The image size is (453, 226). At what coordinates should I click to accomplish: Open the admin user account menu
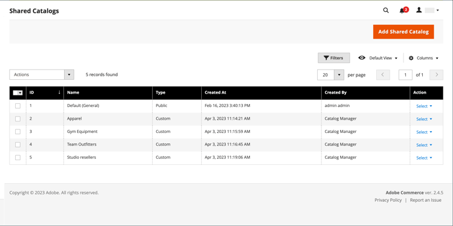coord(428,10)
